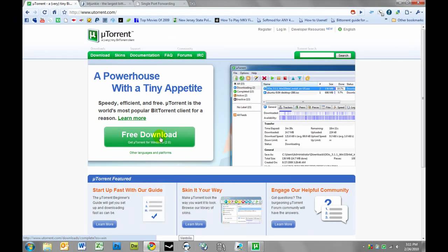The width and height of the screenshot is (448, 252).
Task: Open the Facebook bookmark icon
Action: click(27, 20)
